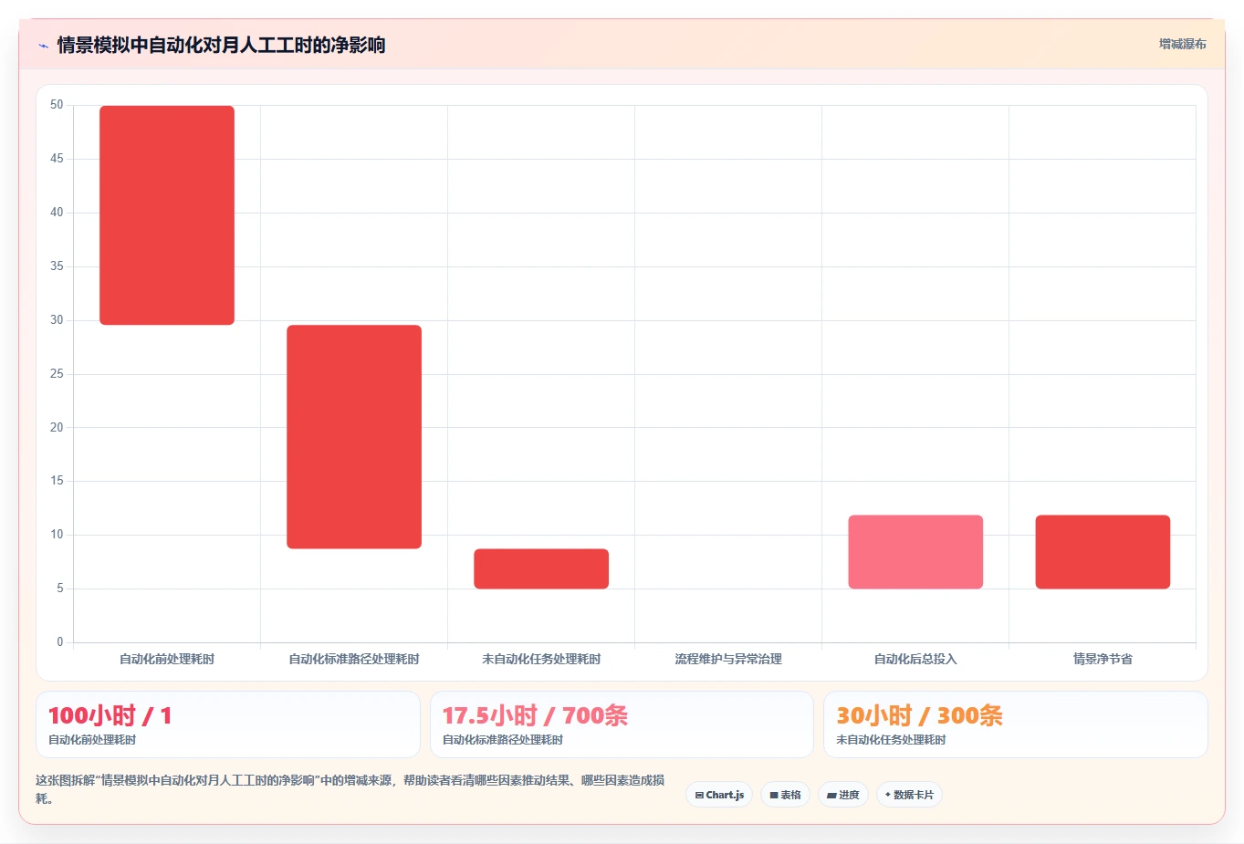Click y-axis value 10
Screen dimensions: 1244x844
tap(57, 535)
